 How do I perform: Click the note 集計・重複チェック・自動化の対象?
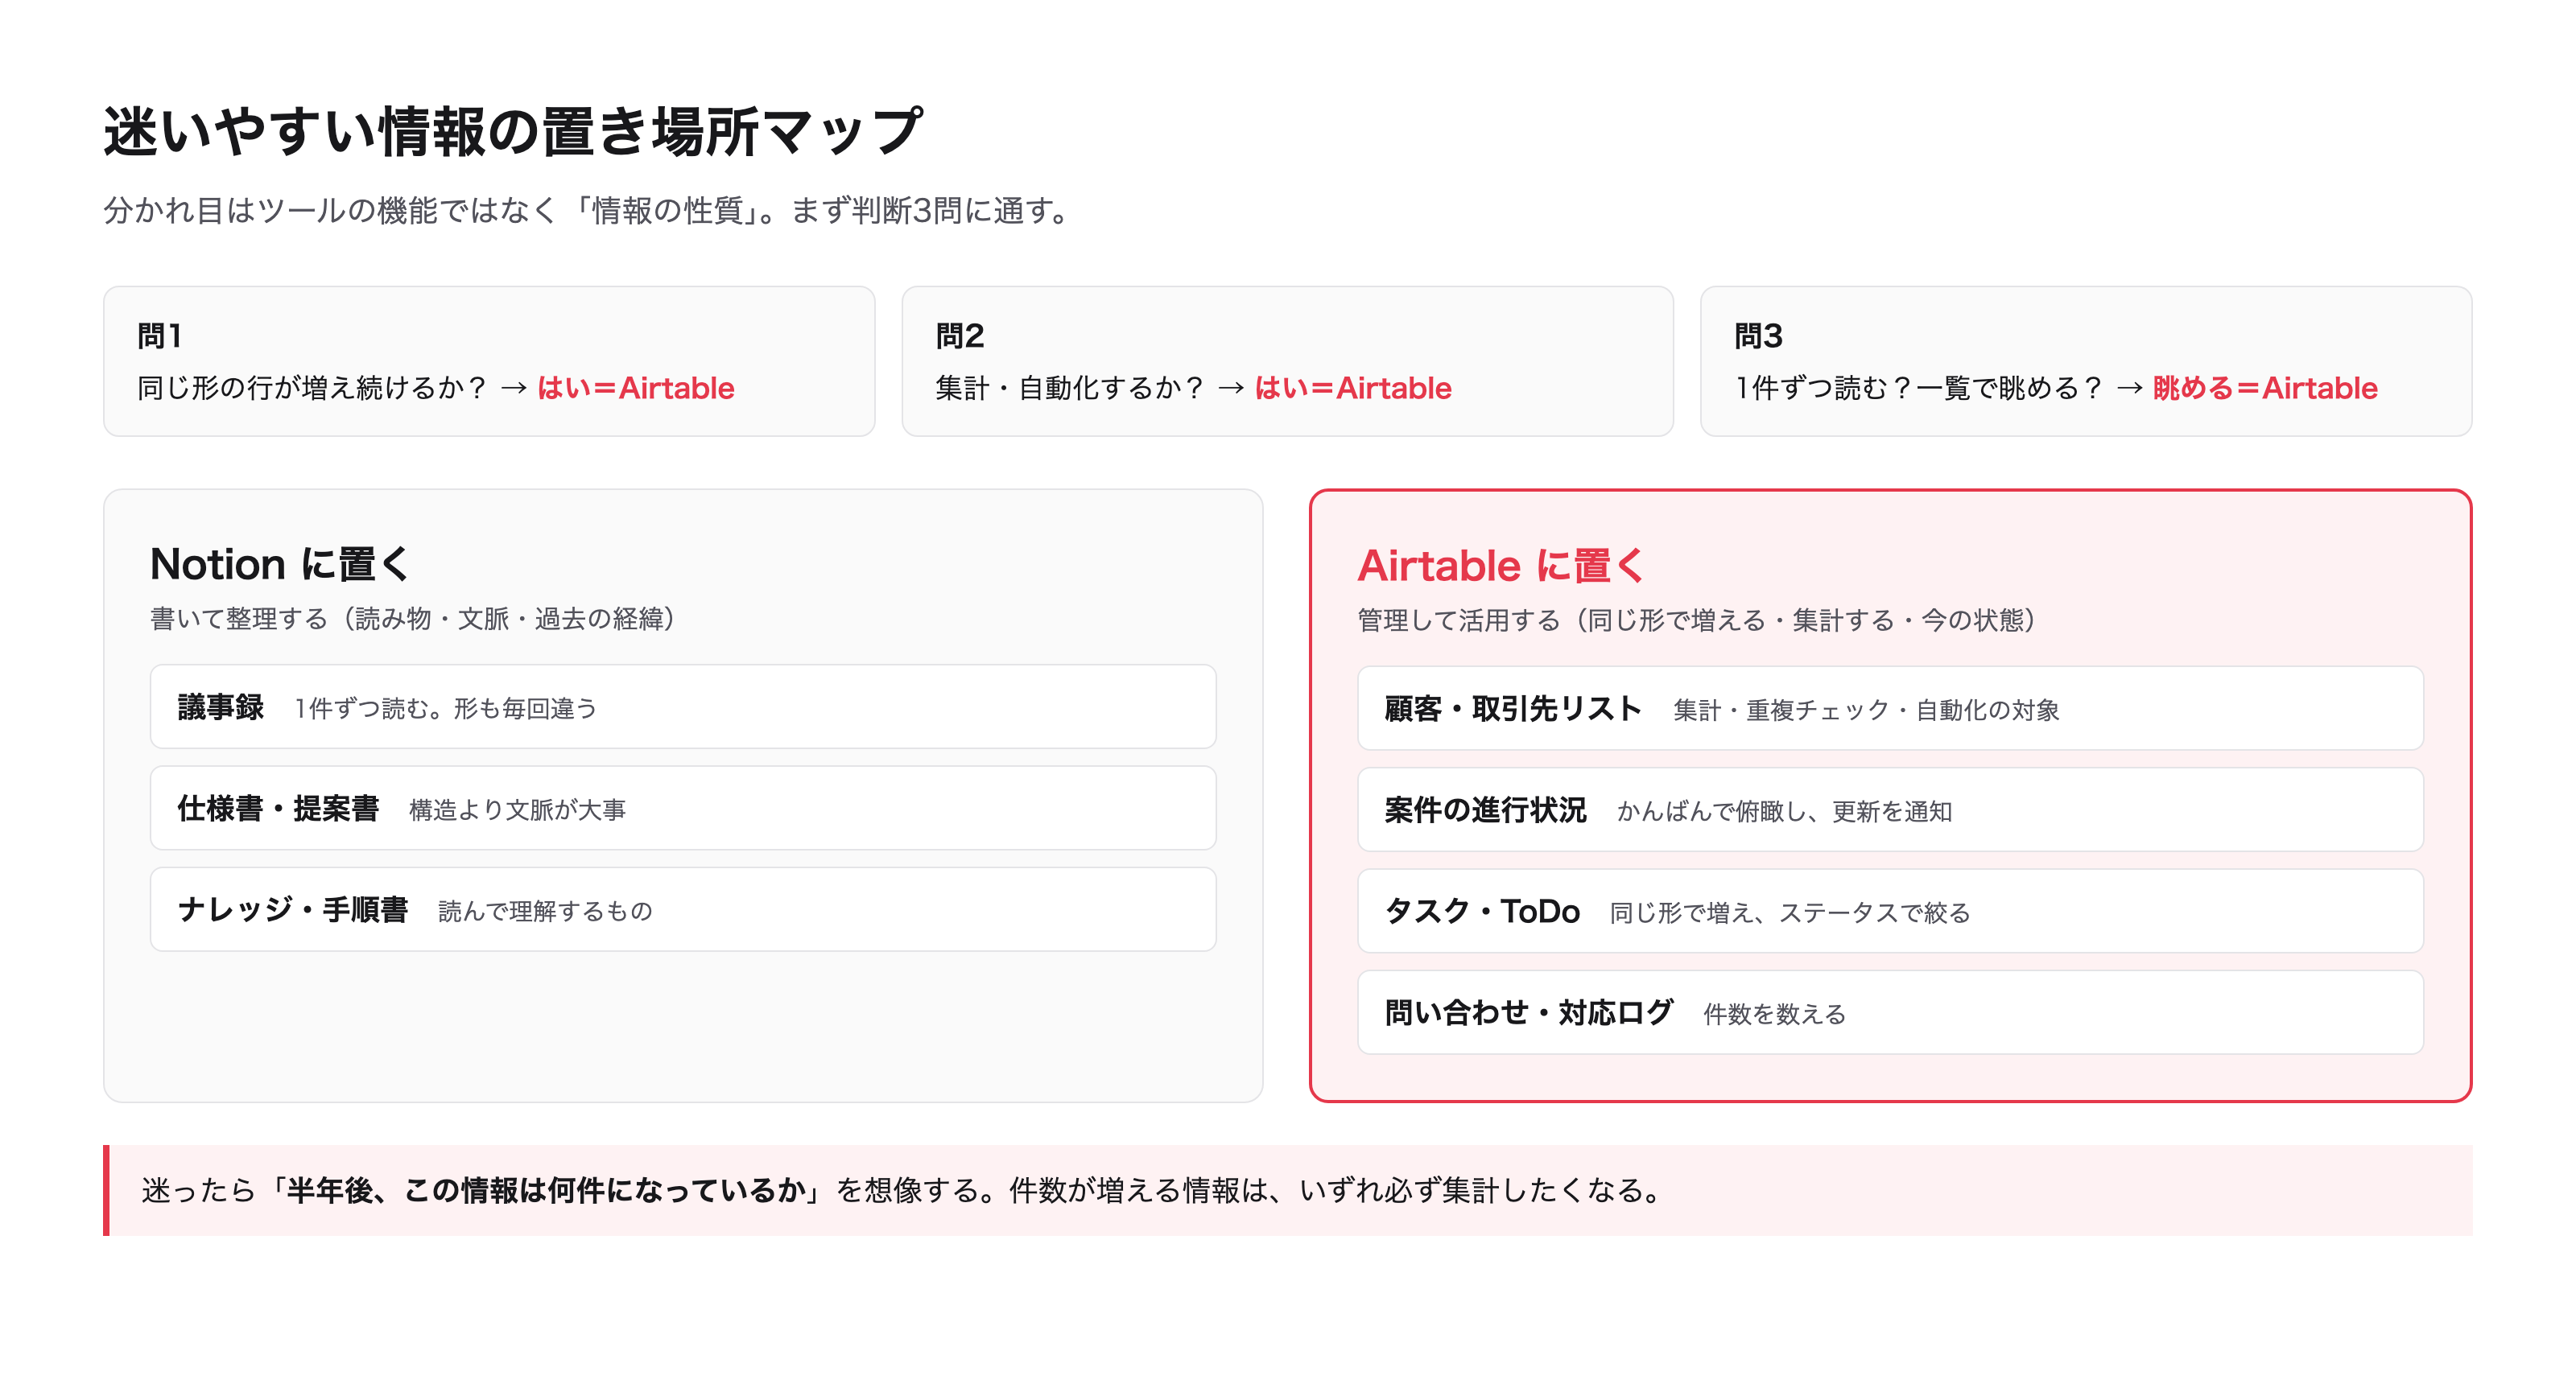pyautogui.click(x=1866, y=711)
